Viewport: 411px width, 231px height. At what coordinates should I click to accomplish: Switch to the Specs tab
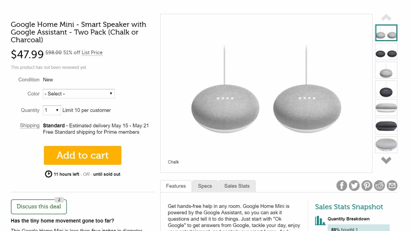pyautogui.click(x=205, y=186)
